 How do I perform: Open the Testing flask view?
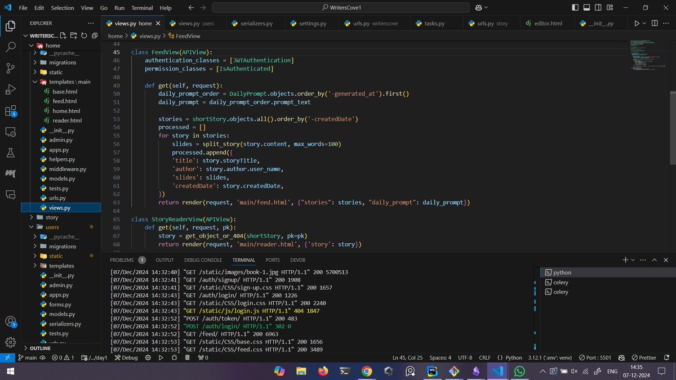point(10,153)
